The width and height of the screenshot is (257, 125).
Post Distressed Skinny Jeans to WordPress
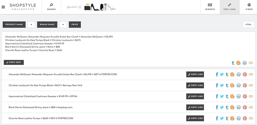(239, 107)
